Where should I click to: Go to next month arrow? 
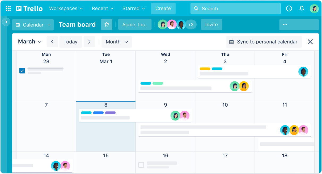pyautogui.click(x=89, y=42)
